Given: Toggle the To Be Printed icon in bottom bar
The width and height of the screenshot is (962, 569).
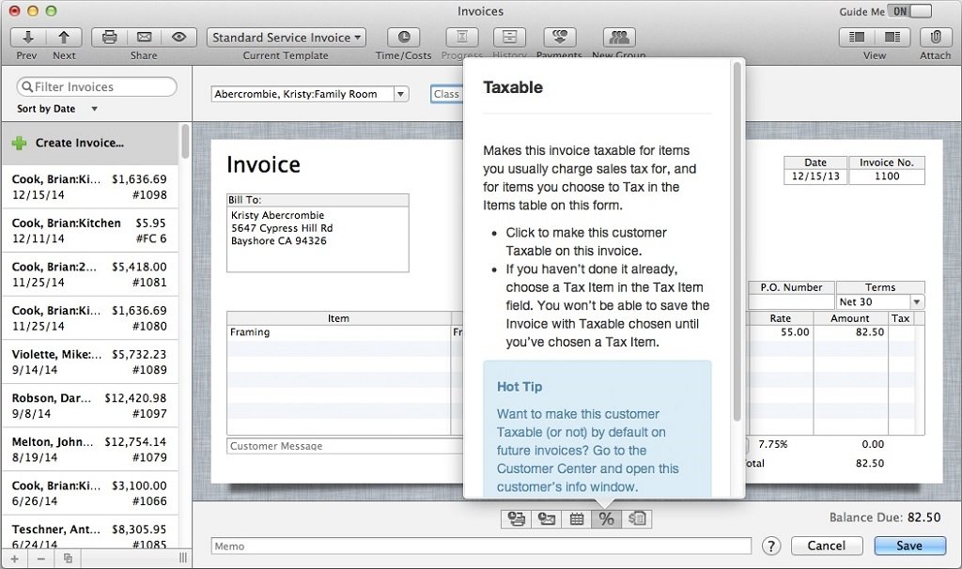Looking at the screenshot, I should (x=516, y=518).
